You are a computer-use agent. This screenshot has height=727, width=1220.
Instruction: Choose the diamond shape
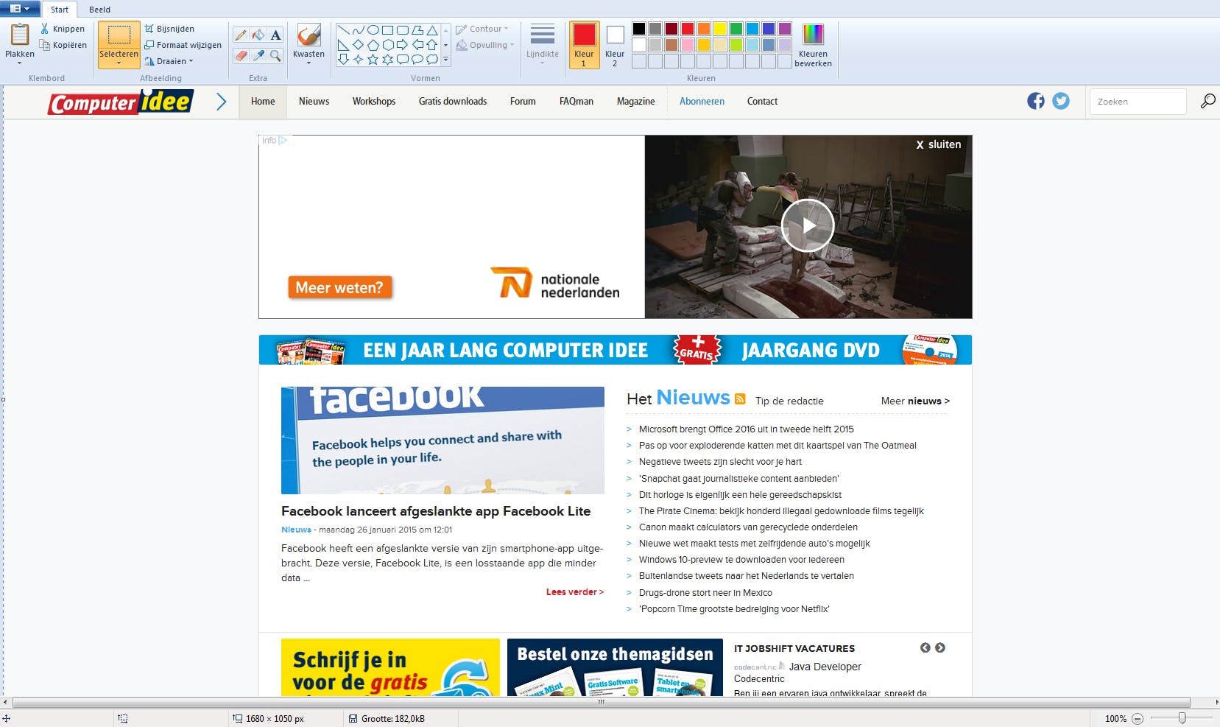(x=358, y=45)
